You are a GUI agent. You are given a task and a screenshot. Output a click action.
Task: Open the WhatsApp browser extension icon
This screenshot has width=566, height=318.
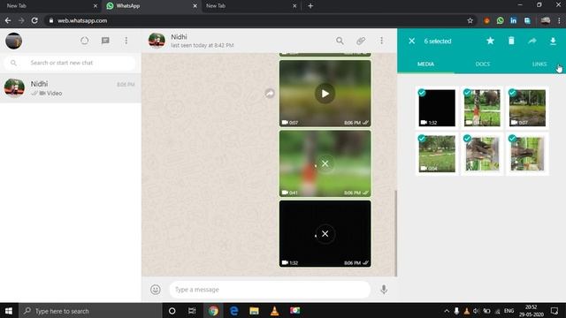point(500,20)
